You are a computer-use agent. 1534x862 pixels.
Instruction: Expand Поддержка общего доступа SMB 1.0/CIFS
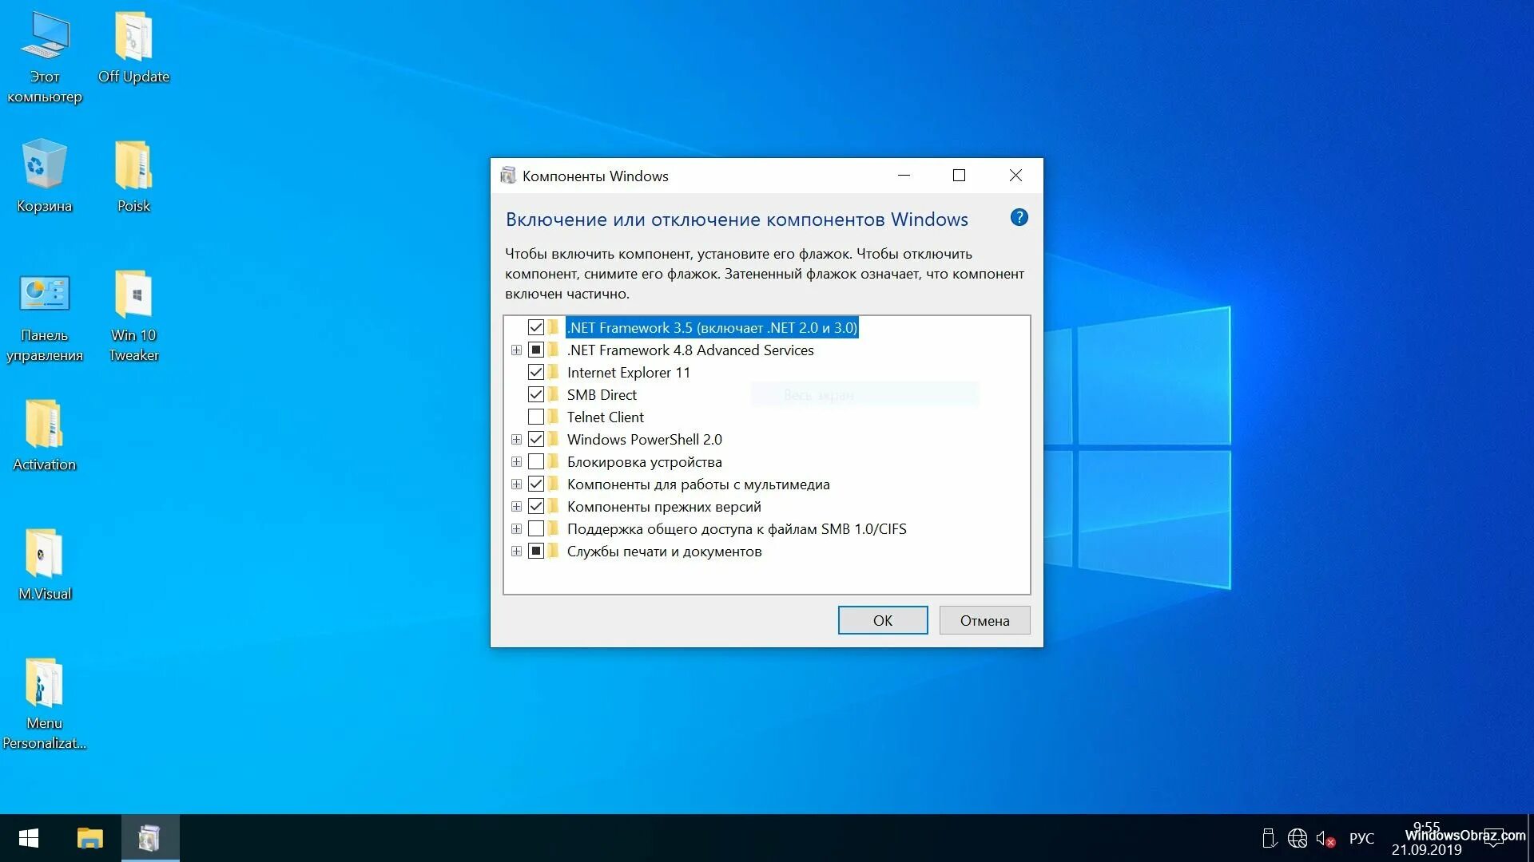point(517,528)
